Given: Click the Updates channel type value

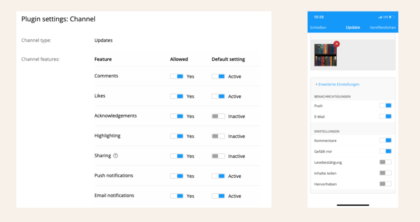Looking at the screenshot, I should [103, 41].
